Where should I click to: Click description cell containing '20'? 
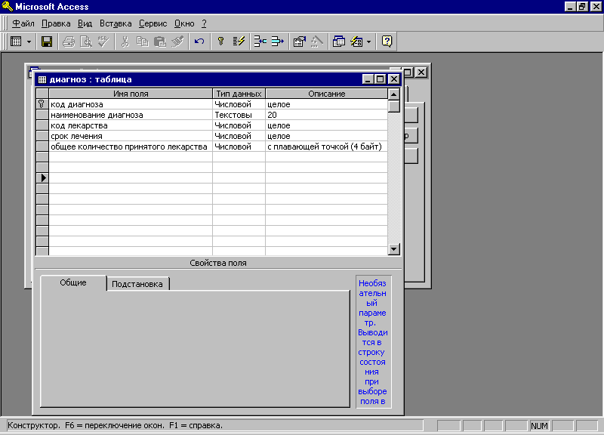[x=326, y=115]
